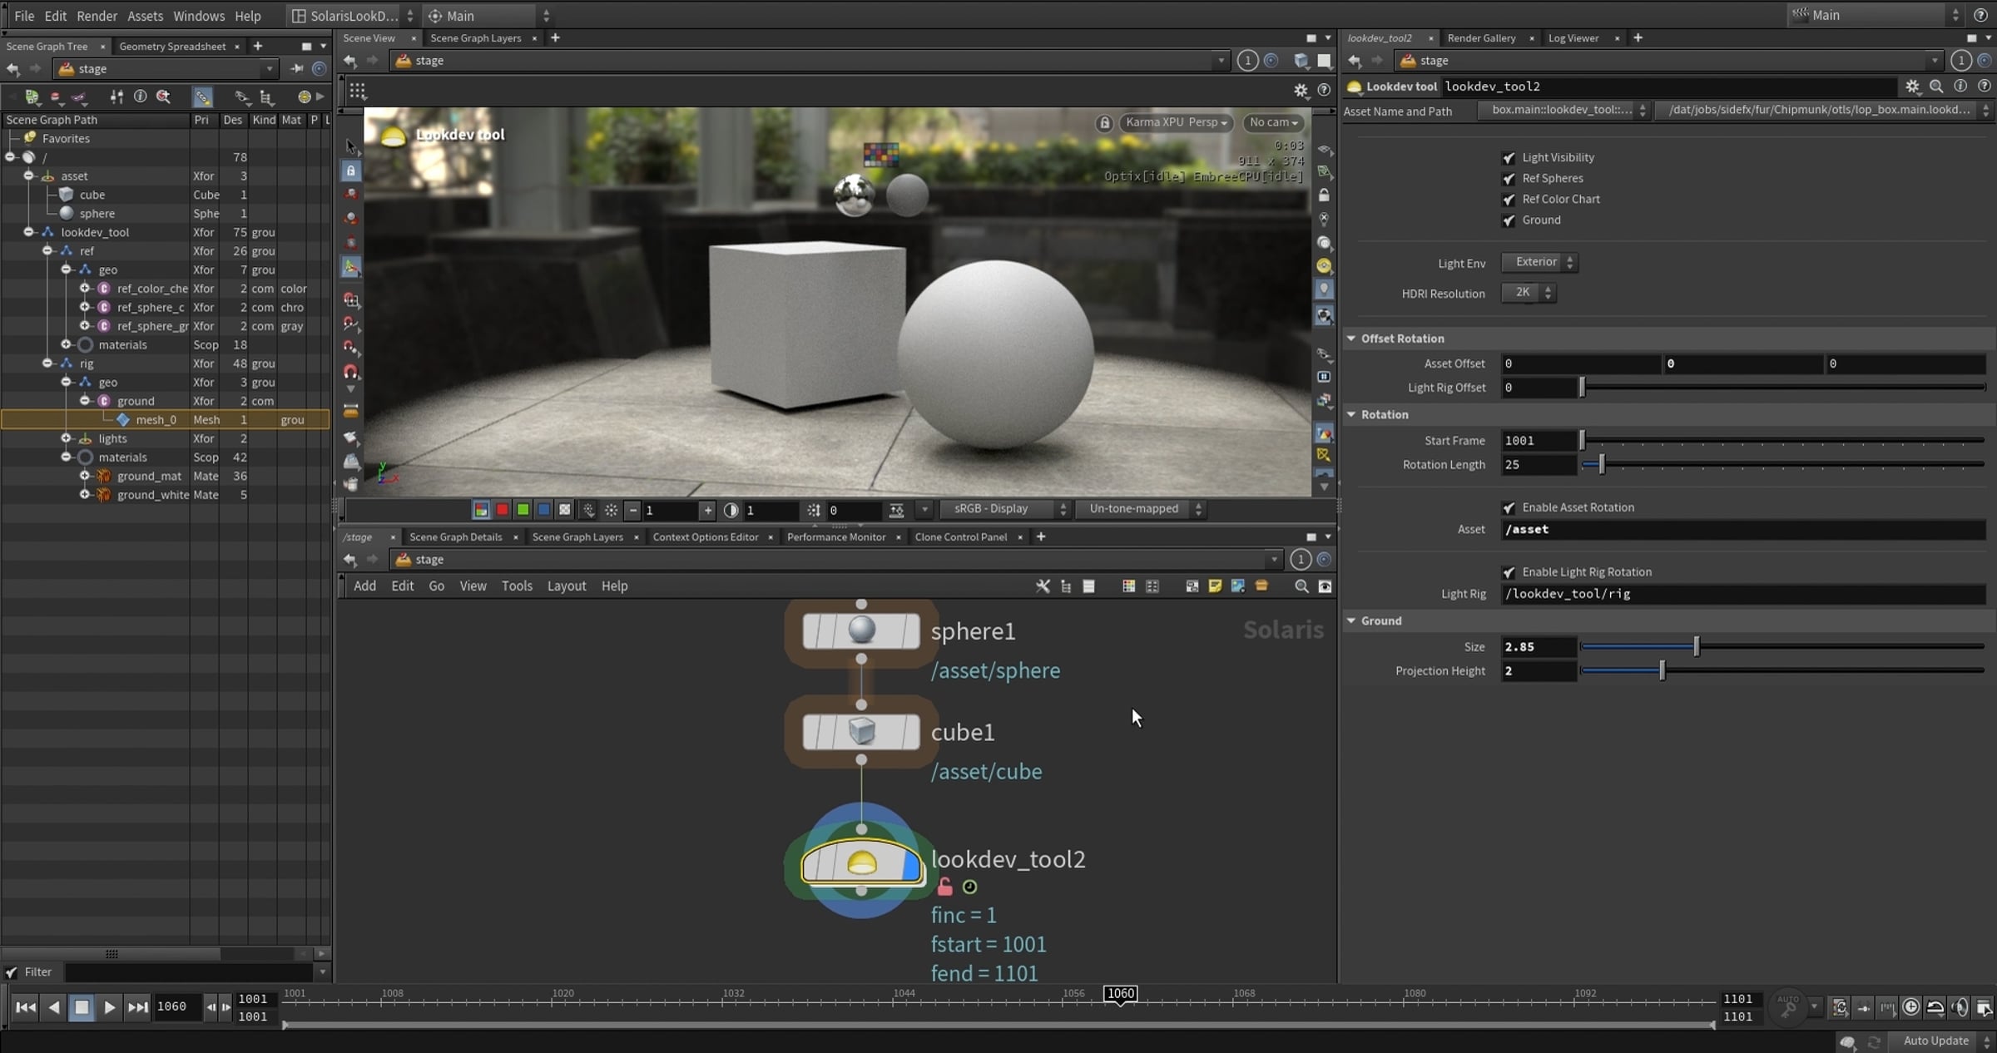Select the arrow select tool in viewport toolbar
The image size is (1997, 1053).
[351, 146]
